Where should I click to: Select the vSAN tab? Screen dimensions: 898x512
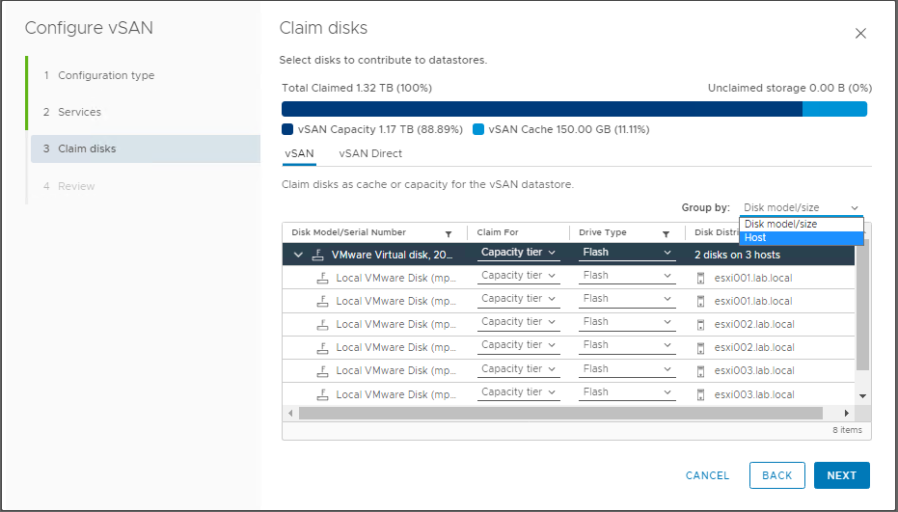[299, 153]
